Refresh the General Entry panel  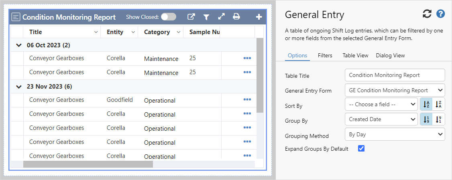pyautogui.click(x=427, y=14)
